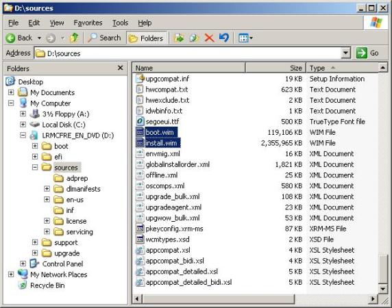The width and height of the screenshot is (392, 308).
Task: Toggle the Folders pane button
Action: (x=147, y=38)
